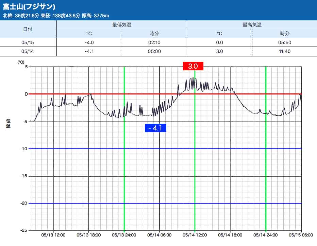317x246 pixels.
Task: Click the 05/13 18:00 axis label
Action: pos(89,235)
